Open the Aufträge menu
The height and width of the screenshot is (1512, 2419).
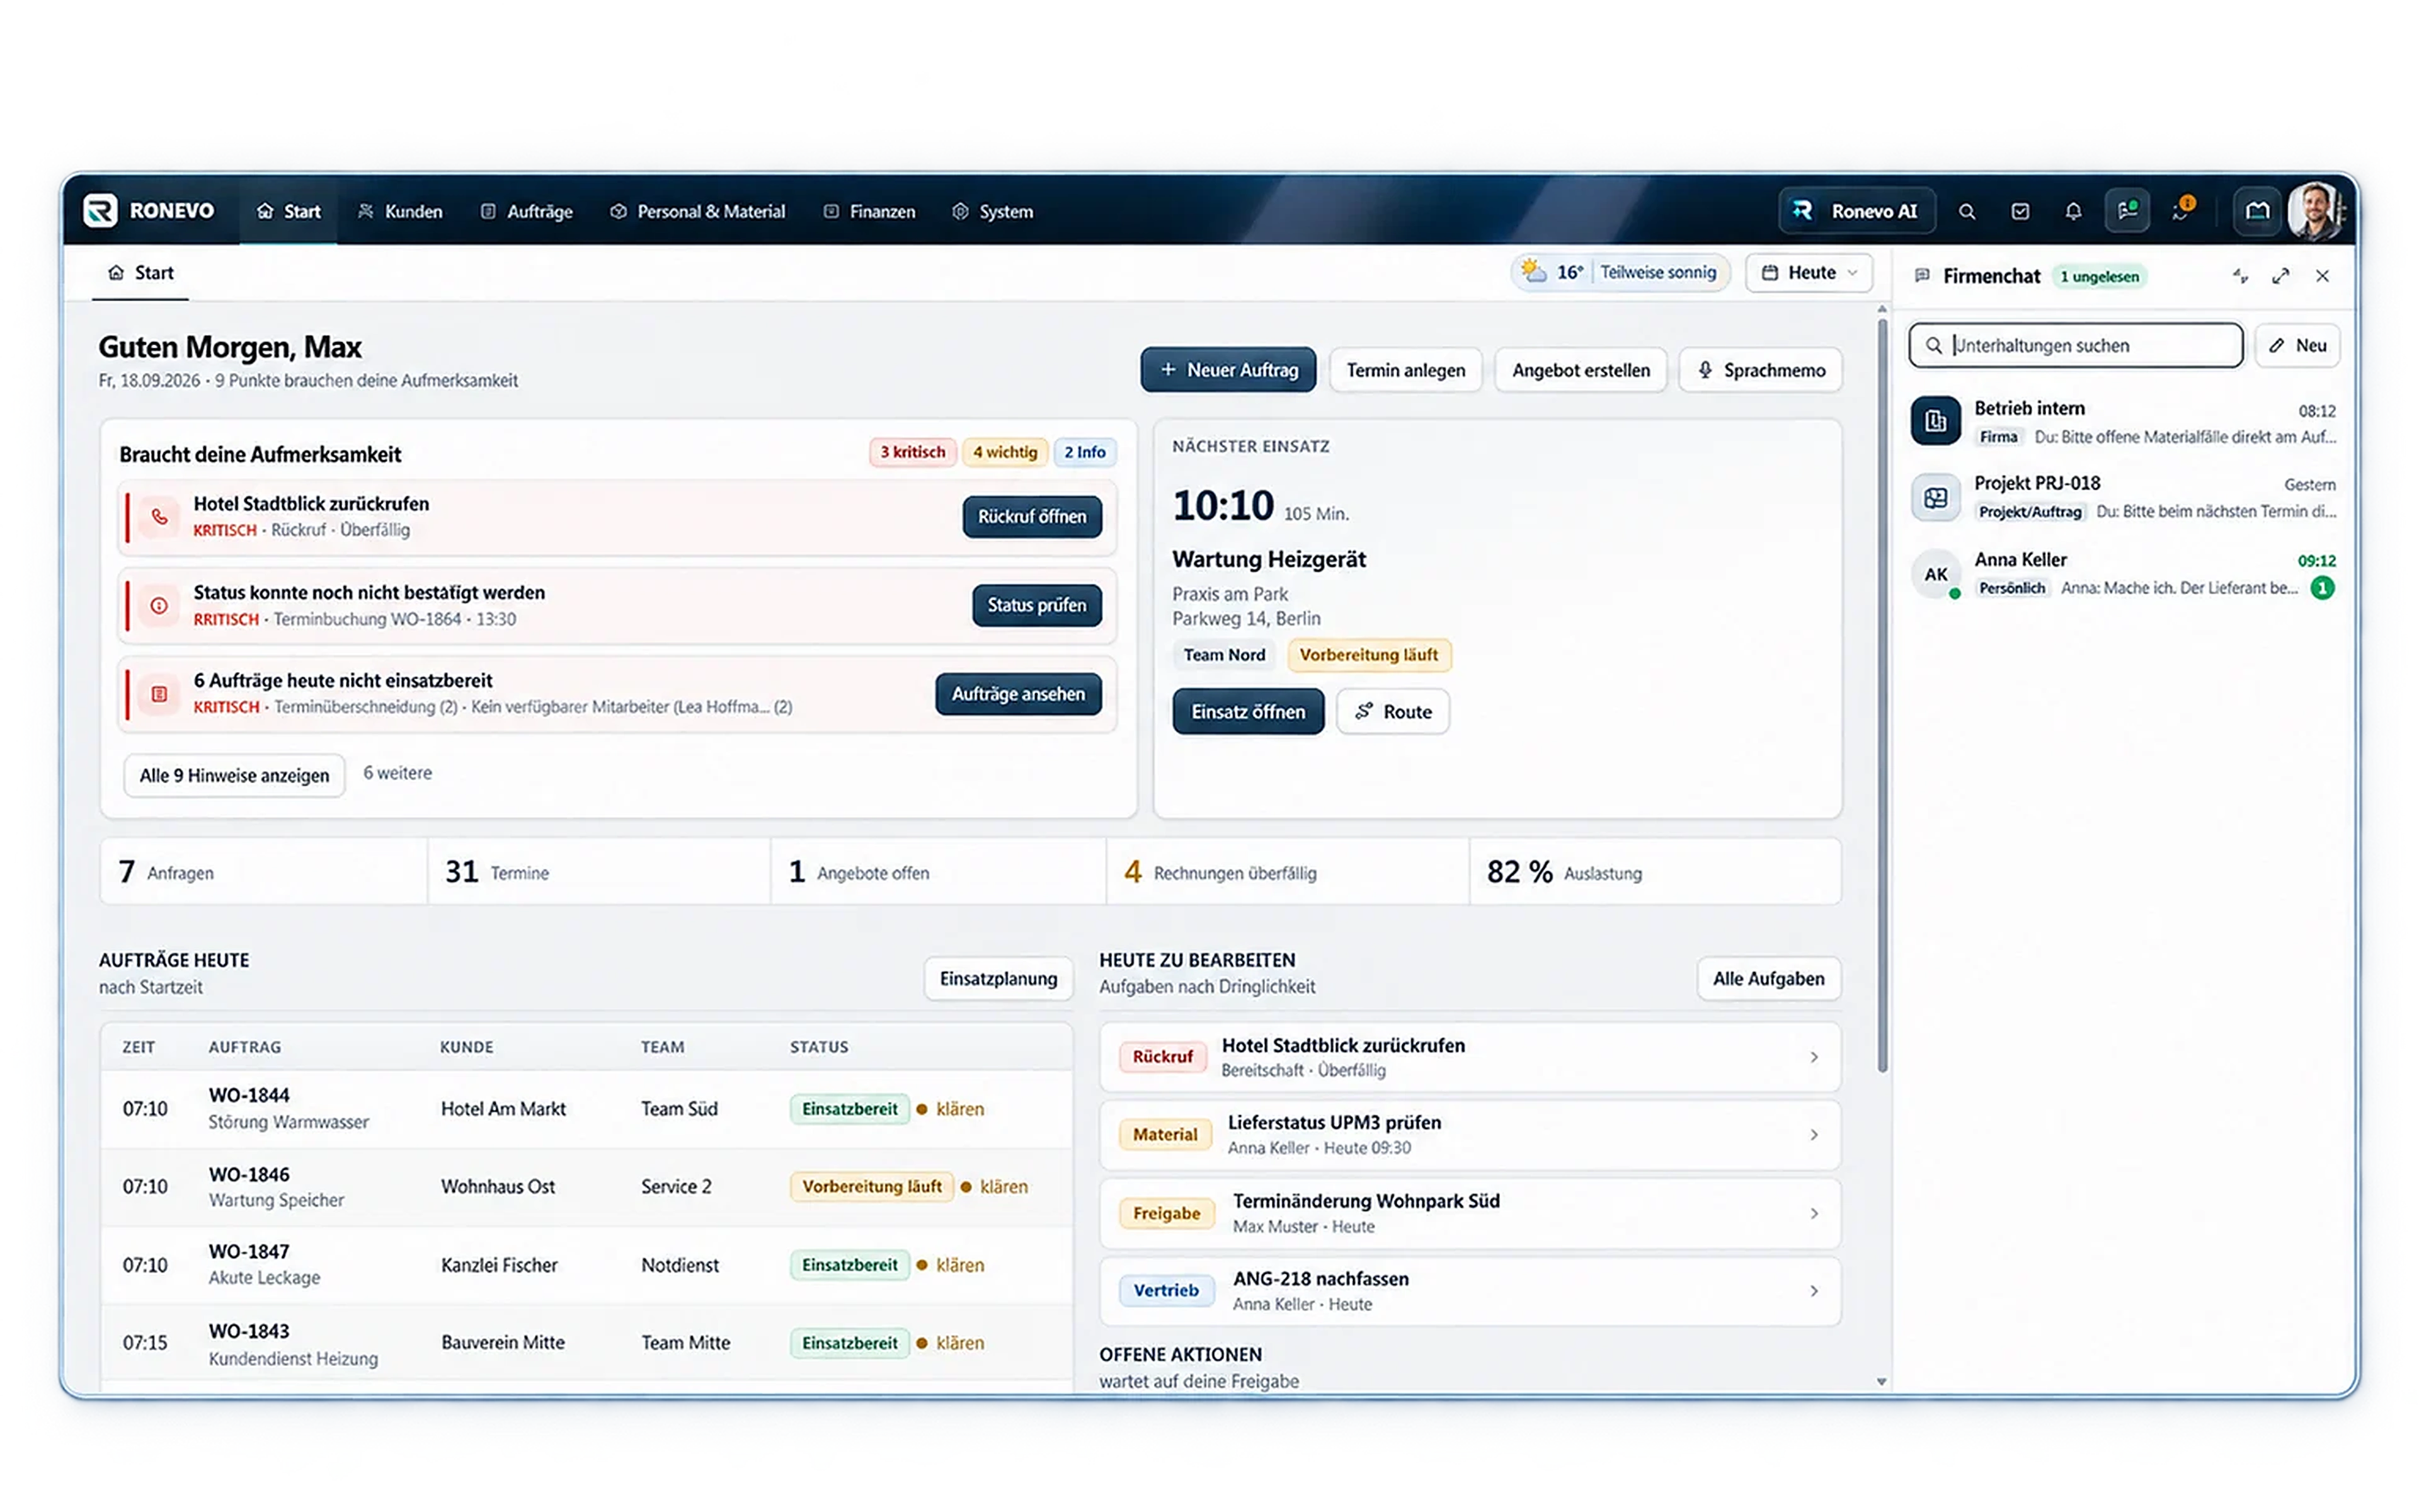coord(526,211)
